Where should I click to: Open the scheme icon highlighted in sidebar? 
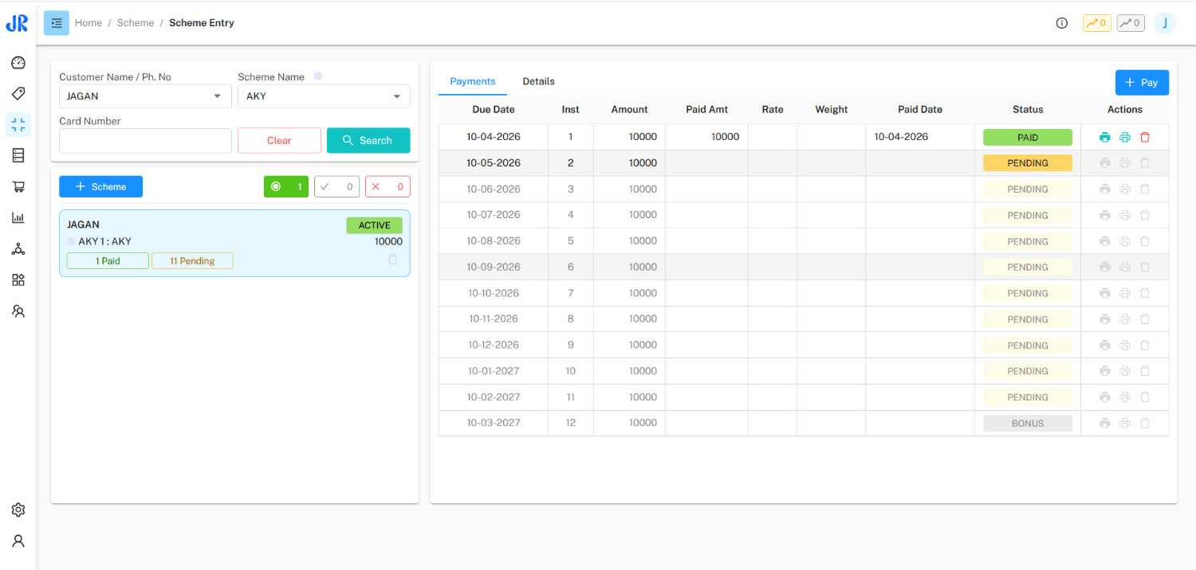click(x=18, y=124)
